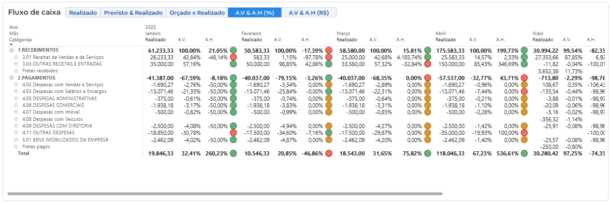611x204 pixels.
Task: Click Abril indicator for 4.11 OUTRAS DESPESAS
Action: click(x=524, y=133)
